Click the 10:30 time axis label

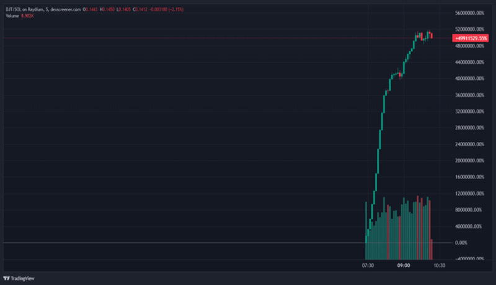(x=438, y=265)
